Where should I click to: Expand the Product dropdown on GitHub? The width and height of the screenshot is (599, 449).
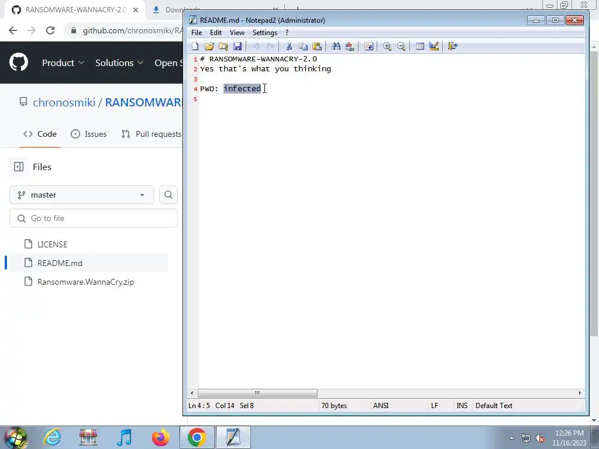63,63
